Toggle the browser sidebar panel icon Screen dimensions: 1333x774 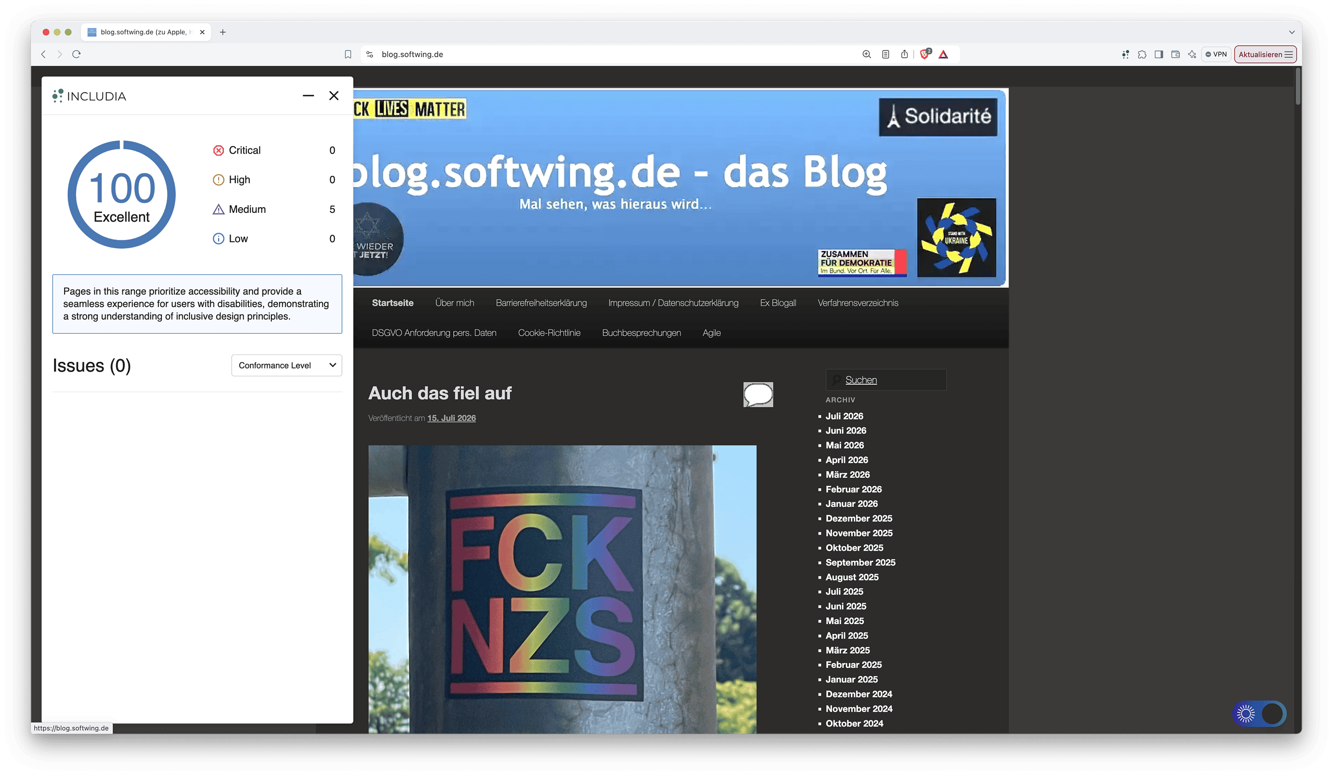pyautogui.click(x=1159, y=55)
